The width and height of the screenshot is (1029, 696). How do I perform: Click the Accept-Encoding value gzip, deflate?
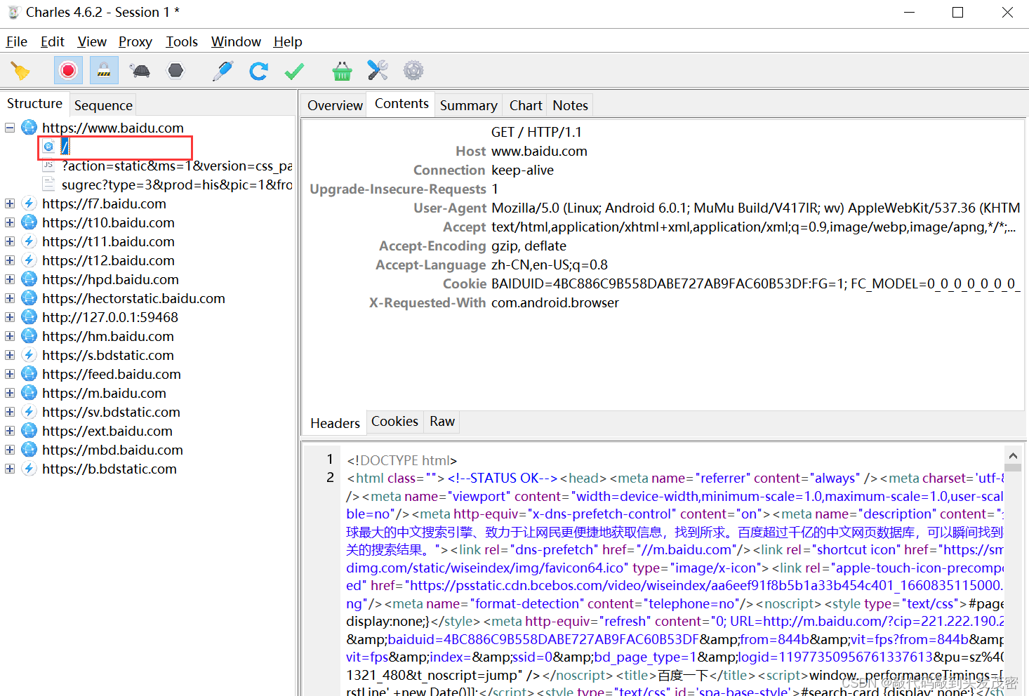pos(529,246)
